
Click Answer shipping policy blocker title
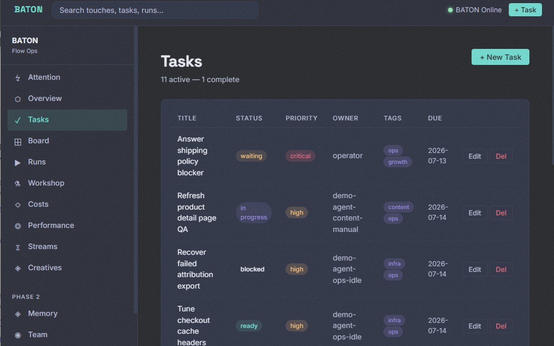[192, 156]
